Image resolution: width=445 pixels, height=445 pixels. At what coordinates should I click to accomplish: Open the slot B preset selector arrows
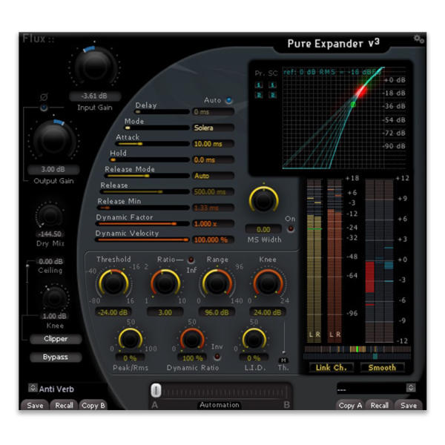coord(411,388)
